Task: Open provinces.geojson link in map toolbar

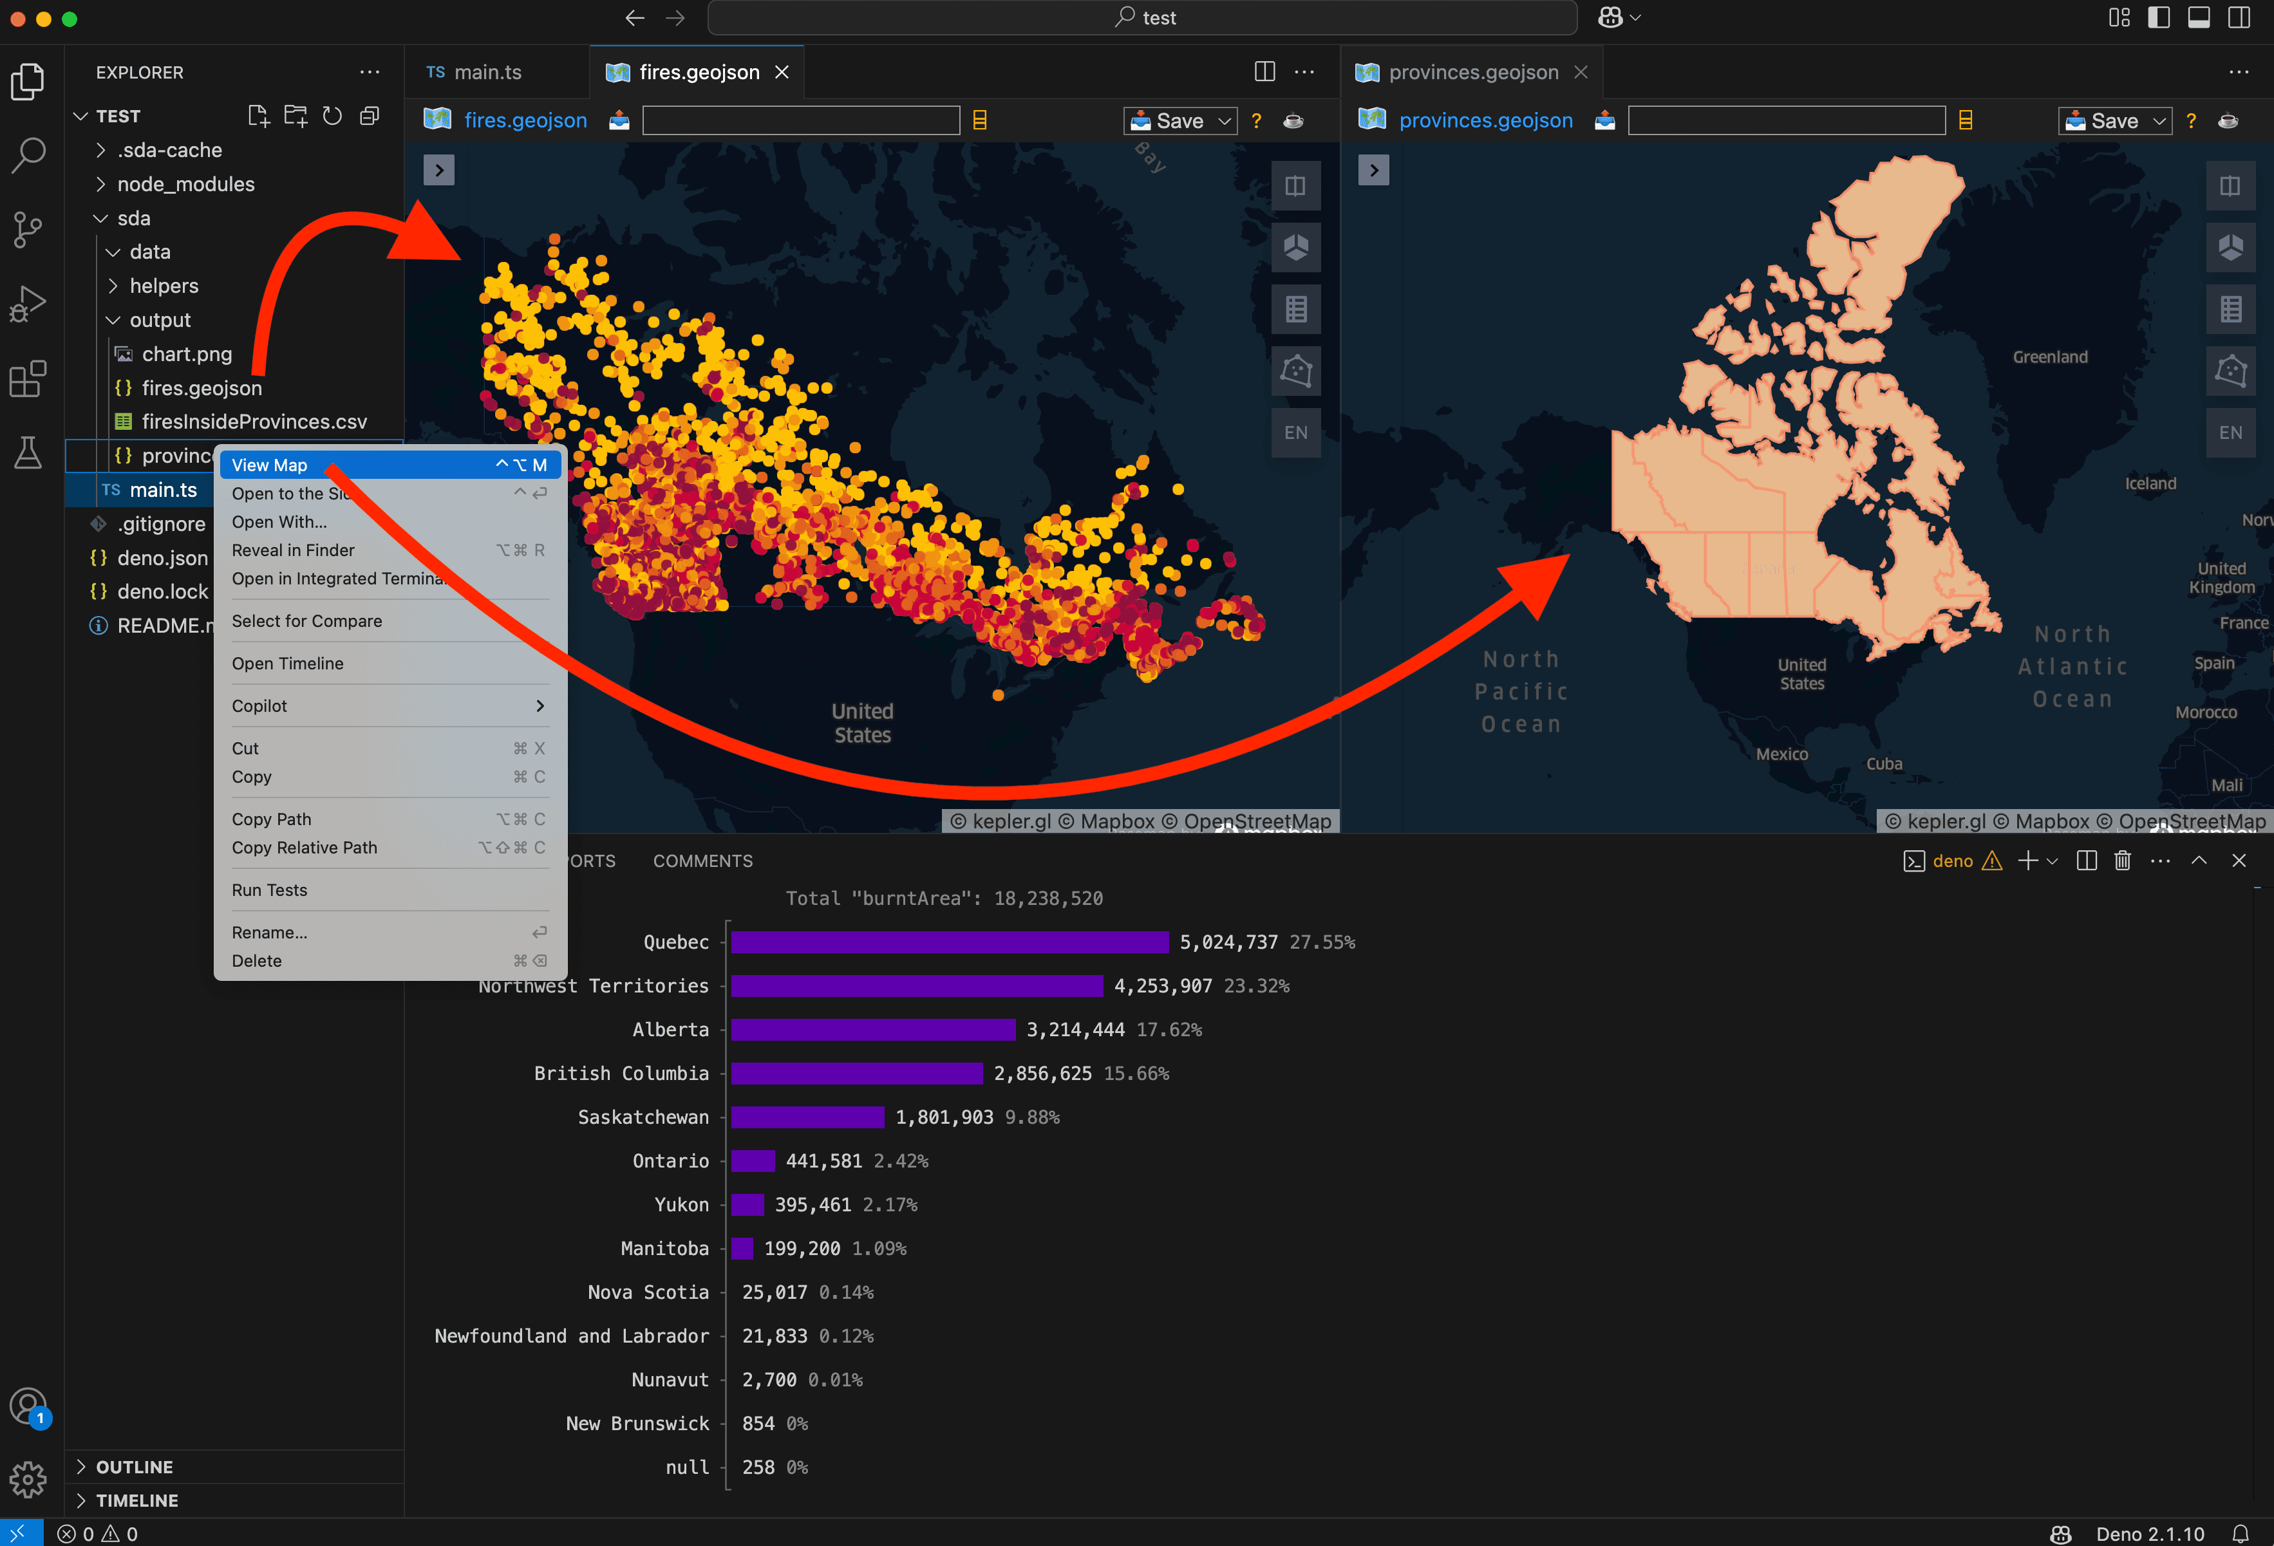Action: coord(1485,120)
